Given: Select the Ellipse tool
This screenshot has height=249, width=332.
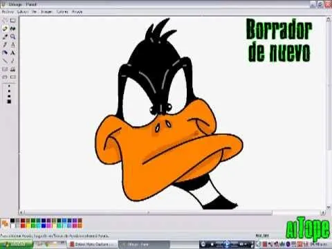Looking at the screenshot, I should (5, 77).
